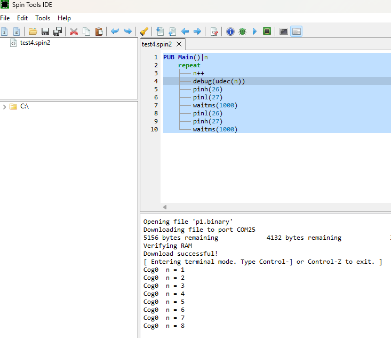This screenshot has width=391, height=338.
Task: Click the broom format source icon
Action: [x=143, y=32]
